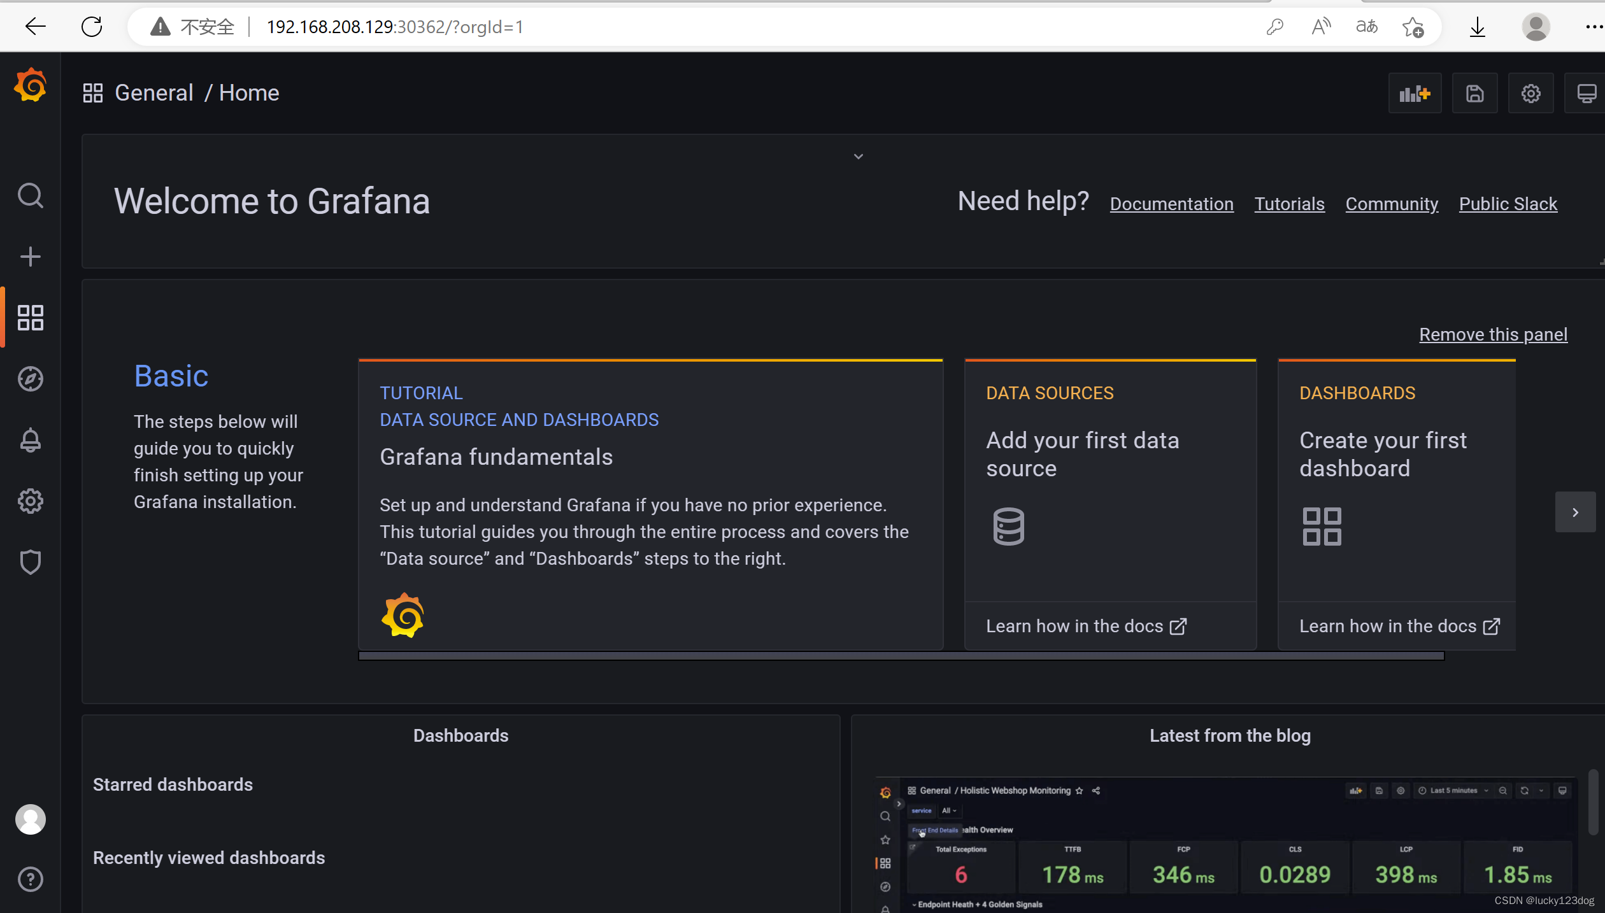1605x913 pixels.
Task: Click the horizontal scrollbar under setup cards
Action: (901, 656)
